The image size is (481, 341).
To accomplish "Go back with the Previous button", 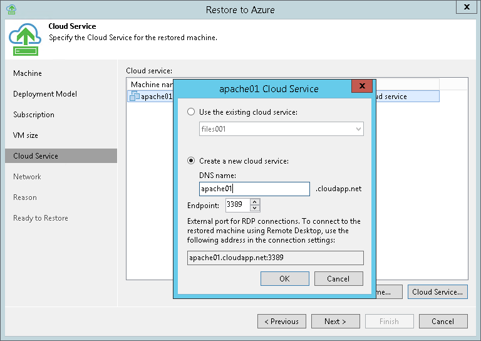I will click(x=282, y=322).
